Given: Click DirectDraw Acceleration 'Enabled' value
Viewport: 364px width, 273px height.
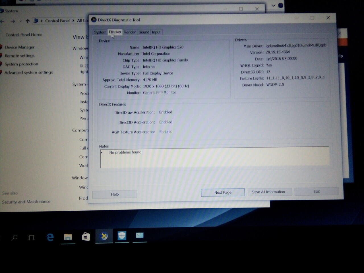Looking at the screenshot, I should point(166,112).
